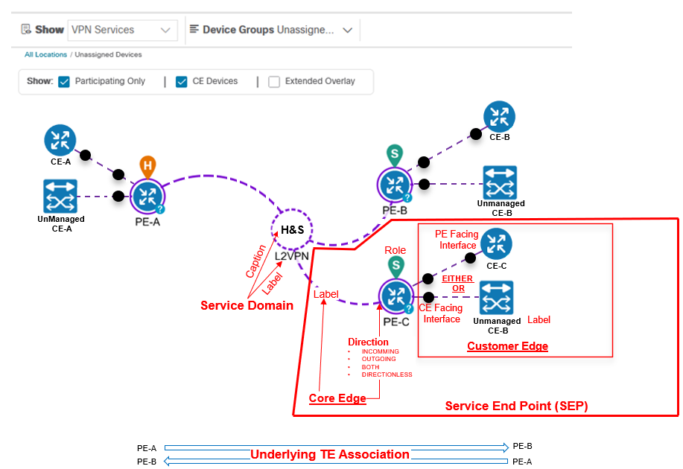Click the UnManaged CE-A device icon

click(60, 196)
